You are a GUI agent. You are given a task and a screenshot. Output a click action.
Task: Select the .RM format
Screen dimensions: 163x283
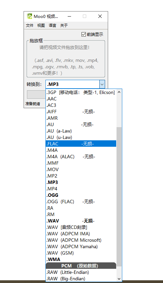tap(81, 214)
